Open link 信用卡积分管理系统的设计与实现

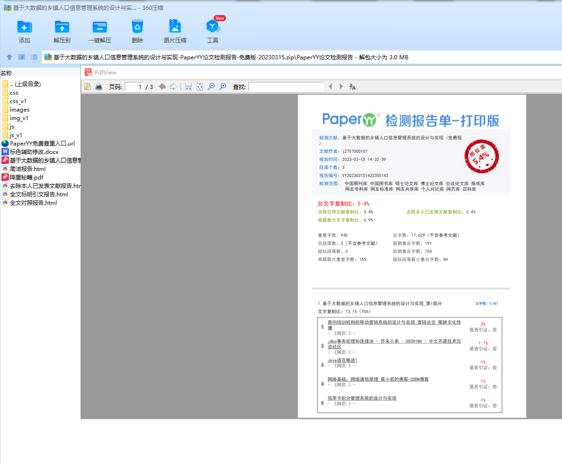(361, 398)
